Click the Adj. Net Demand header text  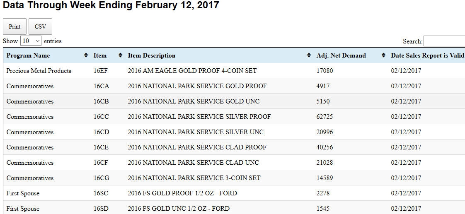click(341, 55)
